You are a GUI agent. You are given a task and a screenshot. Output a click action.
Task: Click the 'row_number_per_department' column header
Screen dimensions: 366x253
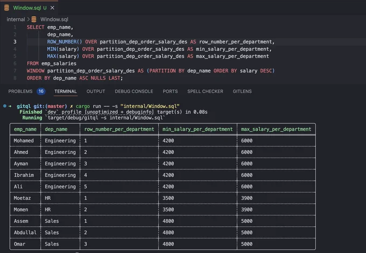(x=119, y=129)
